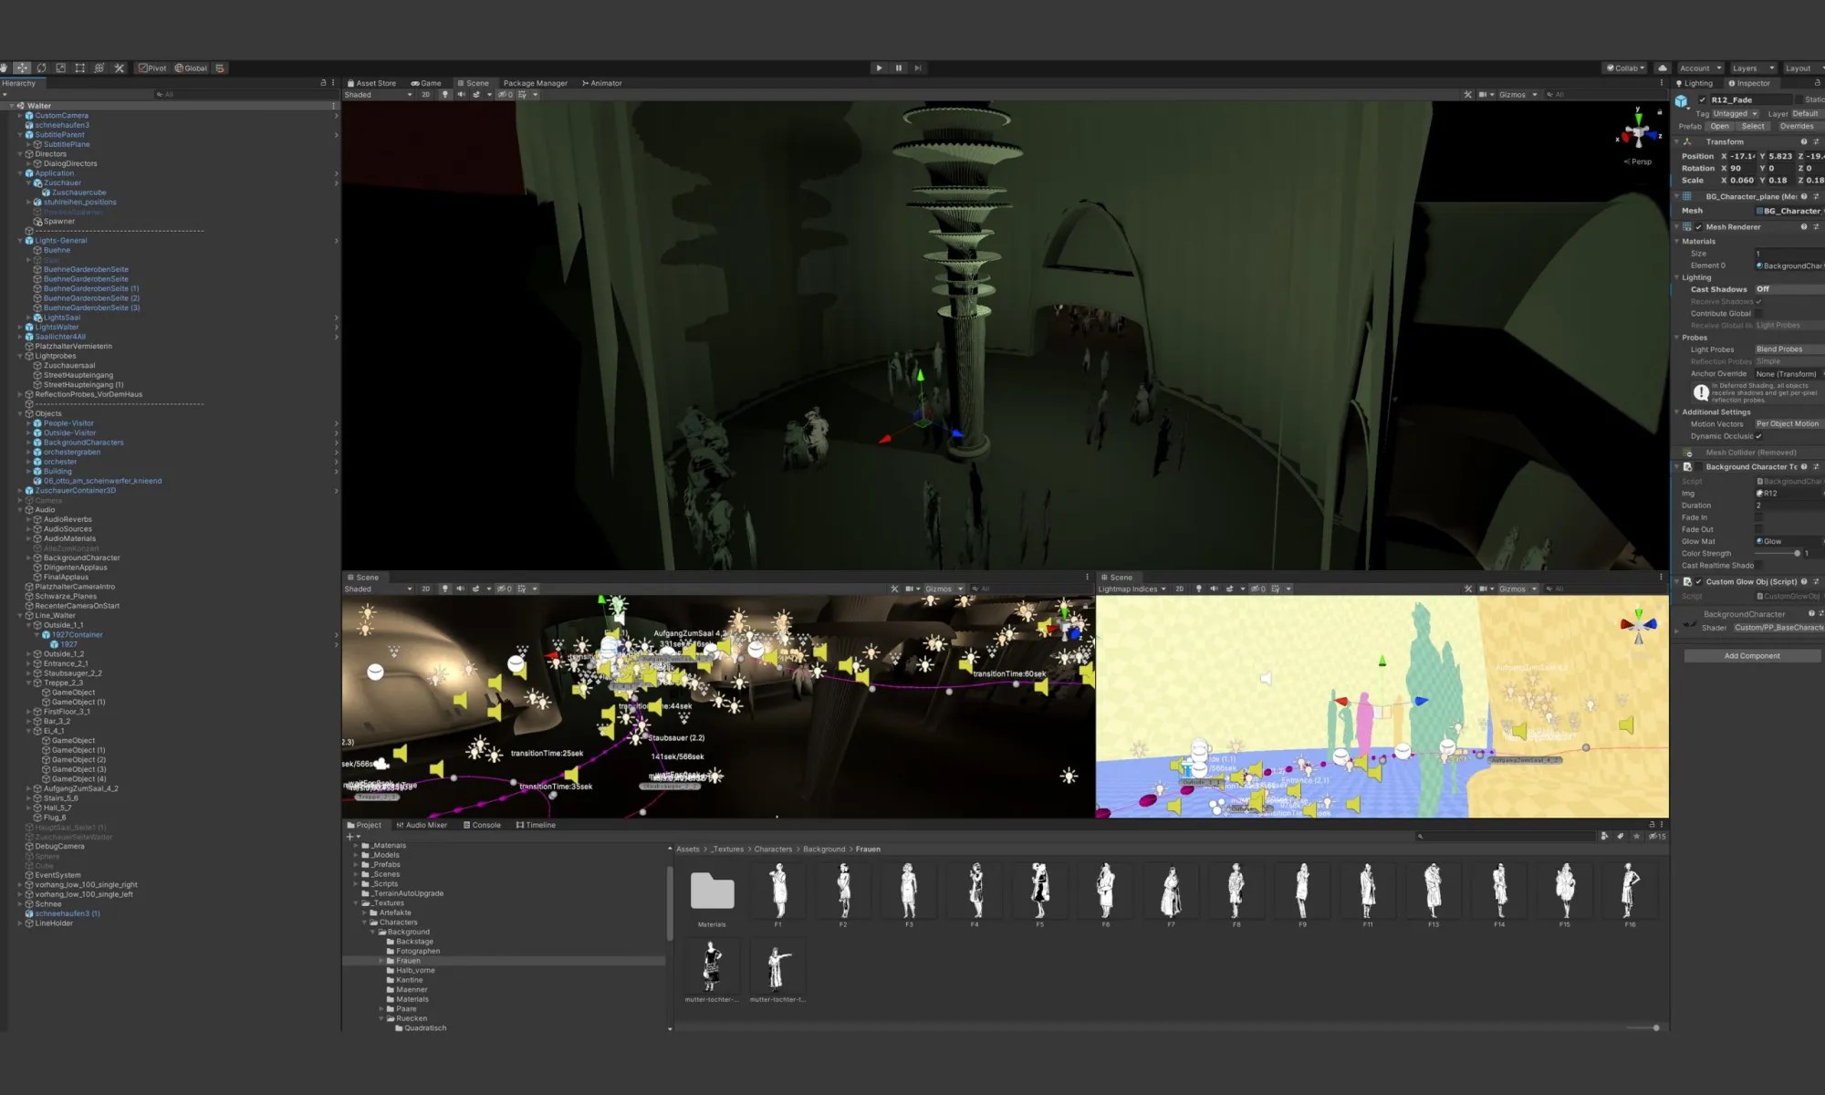Toggle scene lighting in top Scene view
Screen dimensions: 1825x1095
coord(445,95)
